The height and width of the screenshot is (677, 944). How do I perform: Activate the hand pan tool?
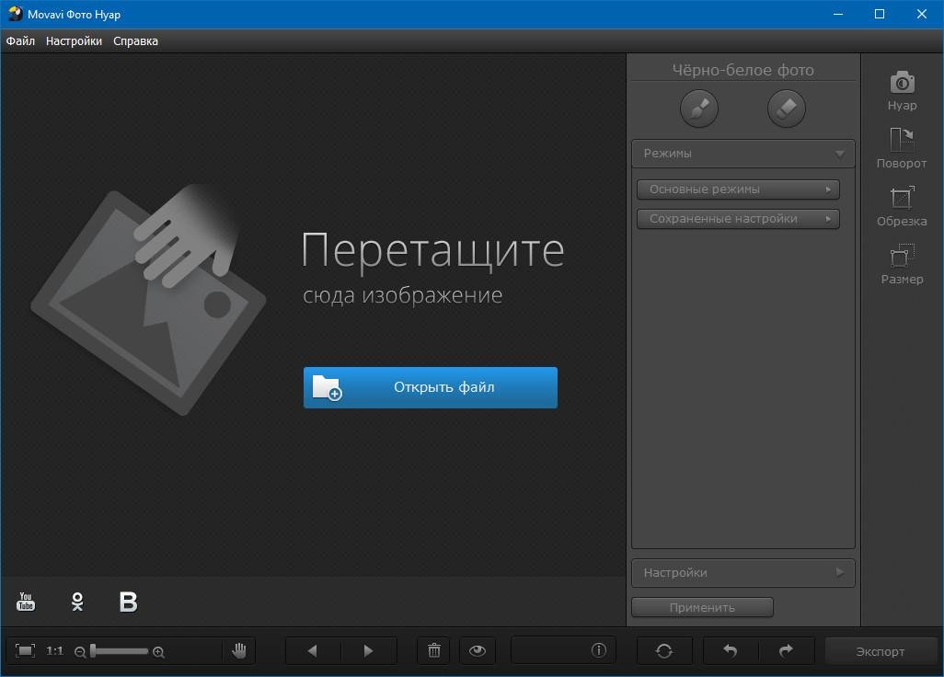click(239, 650)
